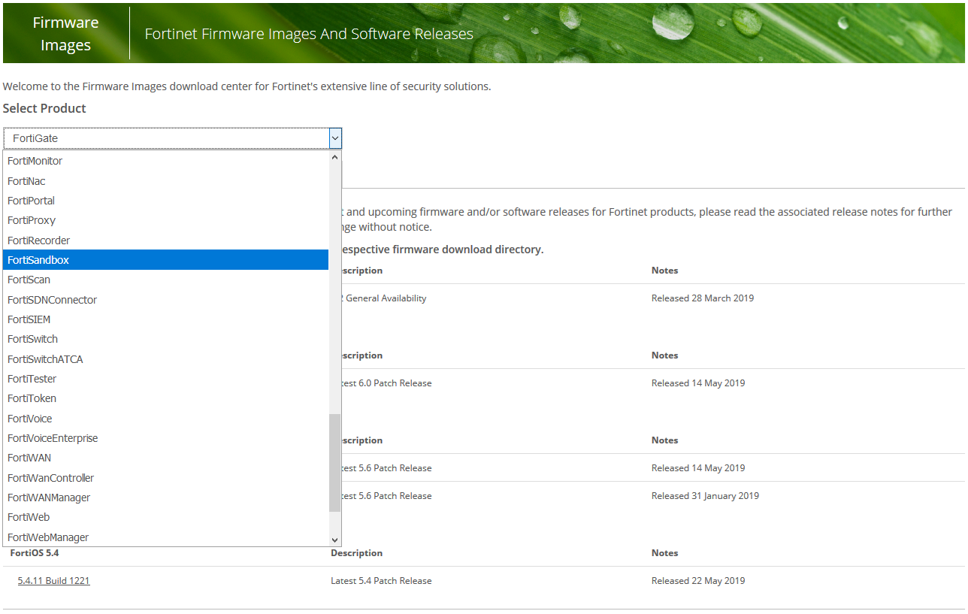Choose FortiSIEM from the list
This screenshot has height=614, width=968.
[29, 319]
